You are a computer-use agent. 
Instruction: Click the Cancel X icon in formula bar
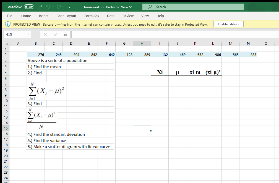tap(45, 34)
